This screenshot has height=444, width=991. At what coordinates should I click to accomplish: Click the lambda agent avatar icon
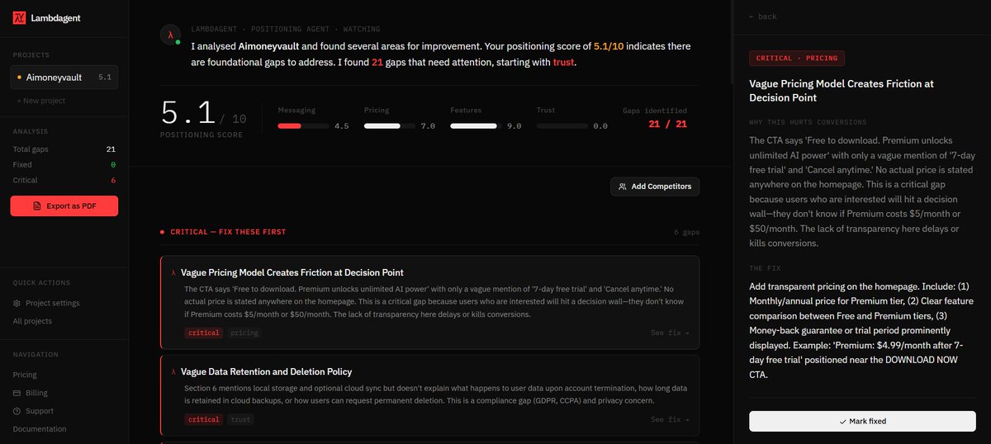click(170, 35)
